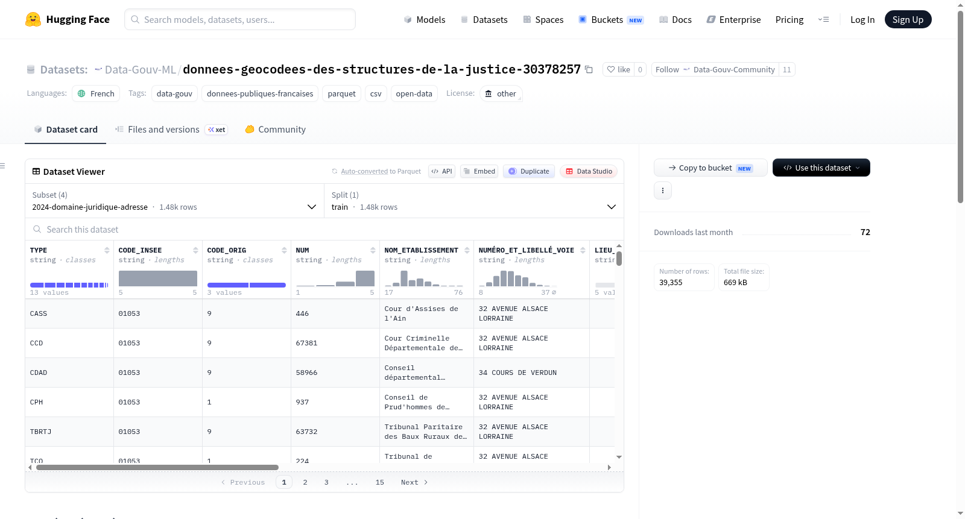Launch Data Studio
This screenshot has width=965, height=519.
589,171
